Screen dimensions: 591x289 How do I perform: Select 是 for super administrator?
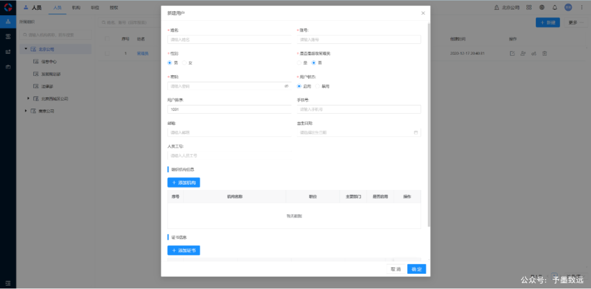(299, 63)
